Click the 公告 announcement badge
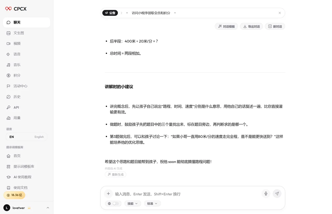This screenshot has width=332, height=214. (x=110, y=13)
